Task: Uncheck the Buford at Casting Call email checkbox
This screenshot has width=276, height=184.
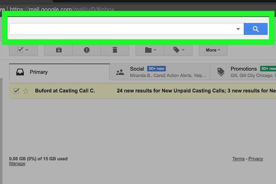Action: (16, 91)
